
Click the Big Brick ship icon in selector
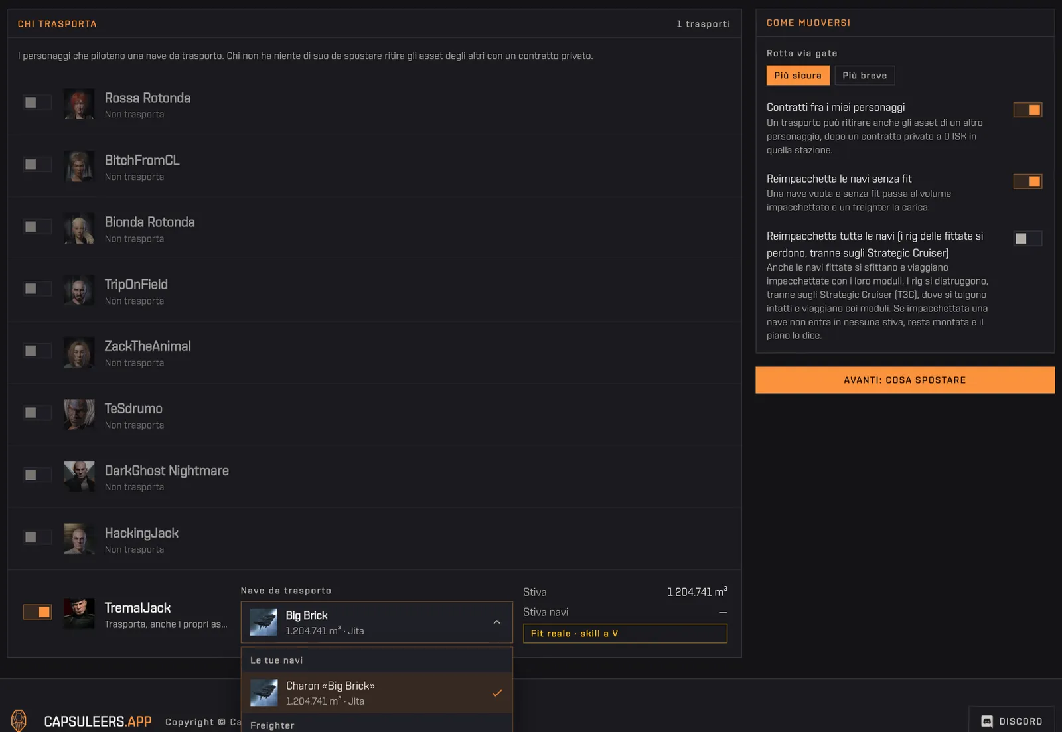pos(264,622)
